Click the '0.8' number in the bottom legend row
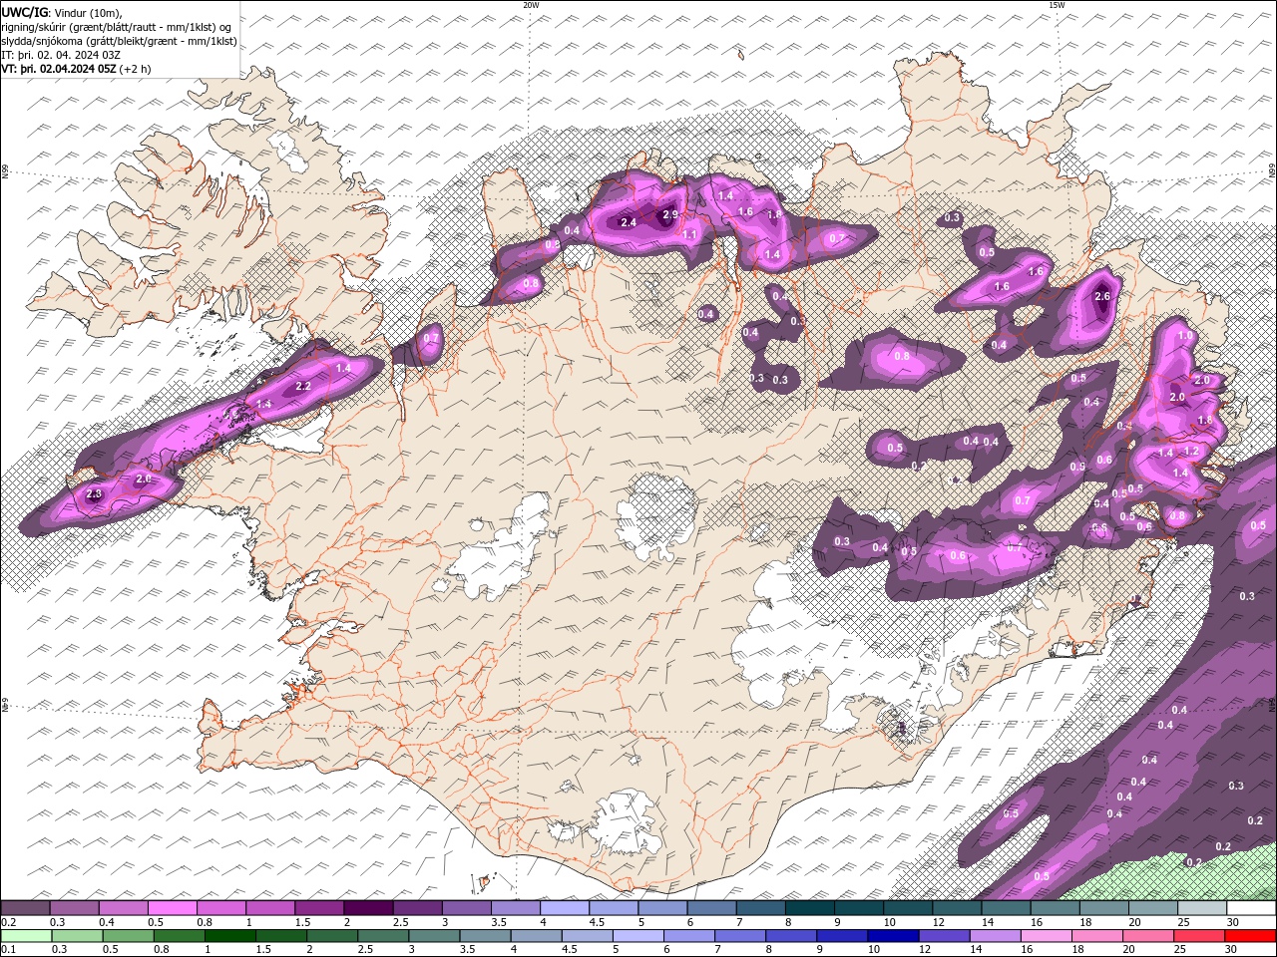The image size is (1277, 957). pyautogui.click(x=162, y=950)
